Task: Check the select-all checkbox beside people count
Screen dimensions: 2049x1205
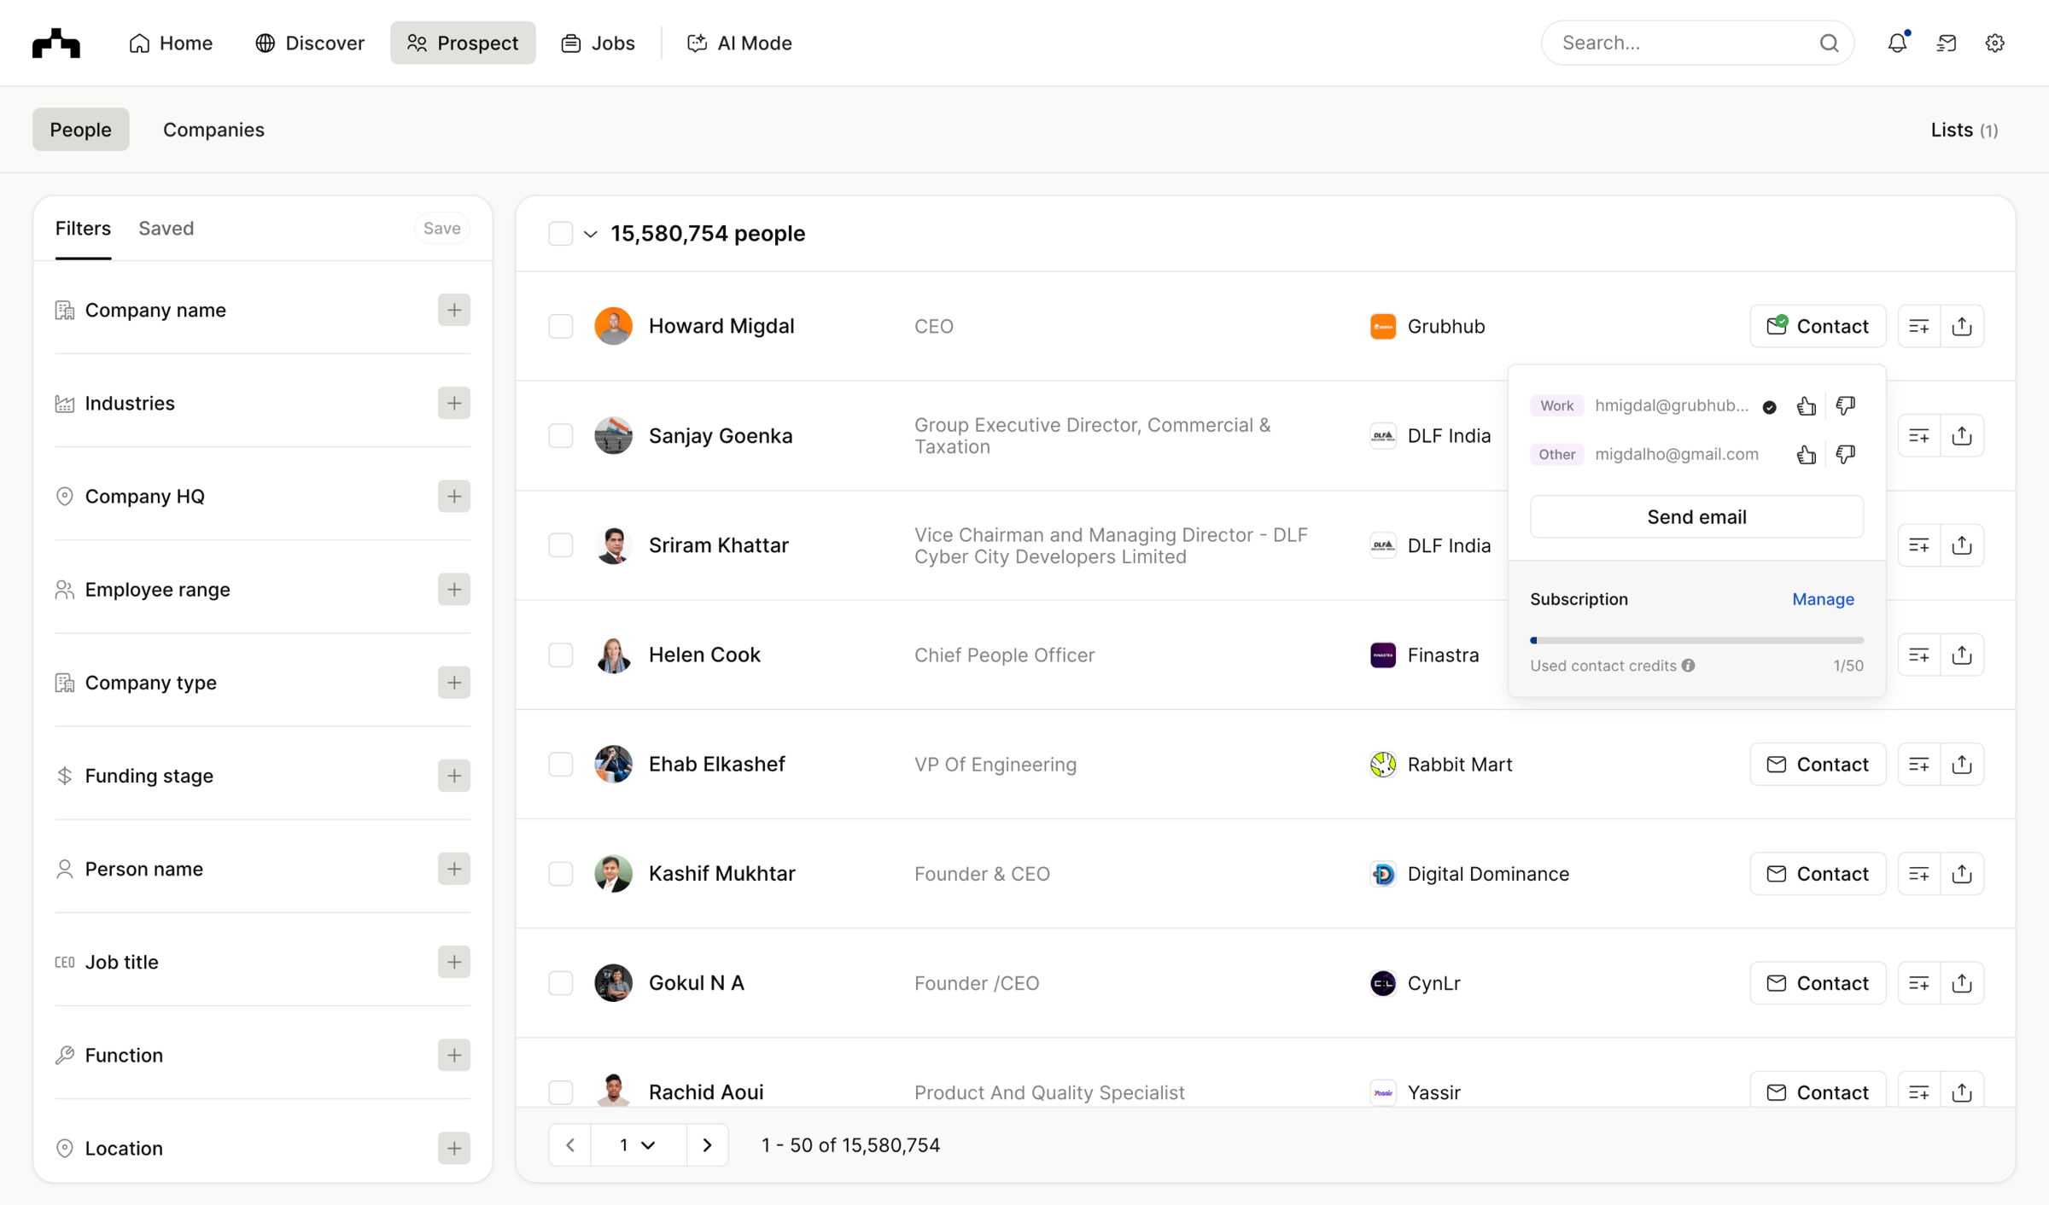Action: [560, 234]
